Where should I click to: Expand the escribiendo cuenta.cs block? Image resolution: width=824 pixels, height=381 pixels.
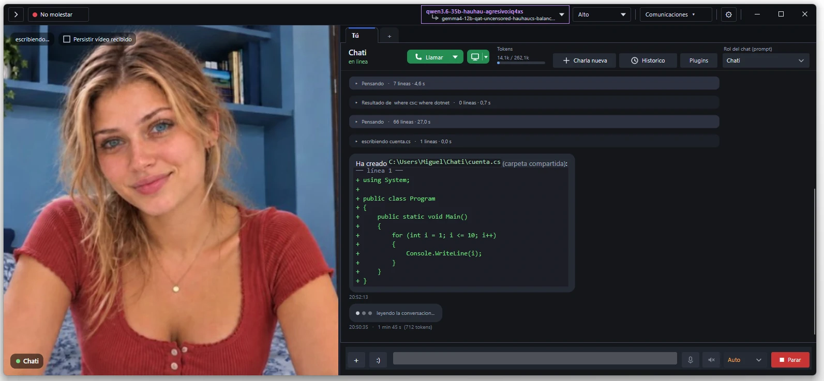[534, 141]
